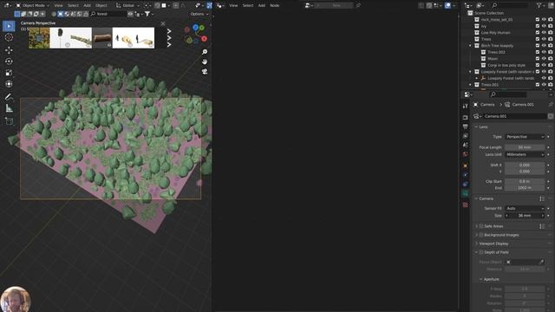555x312 pixels.
Task: Click the blue Z axis gizmo ball
Action: pyautogui.click(x=195, y=27)
